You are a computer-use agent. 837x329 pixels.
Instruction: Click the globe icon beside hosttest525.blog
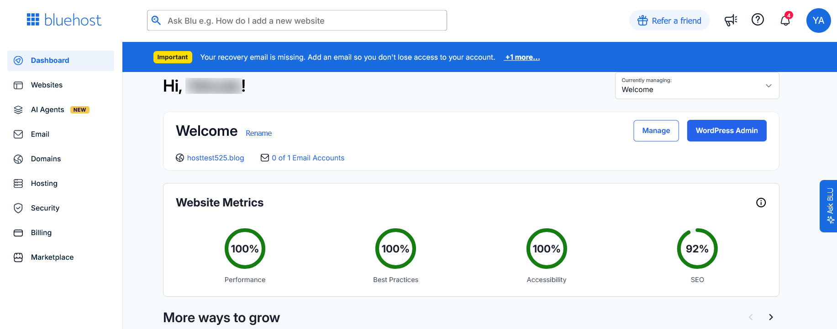180,158
